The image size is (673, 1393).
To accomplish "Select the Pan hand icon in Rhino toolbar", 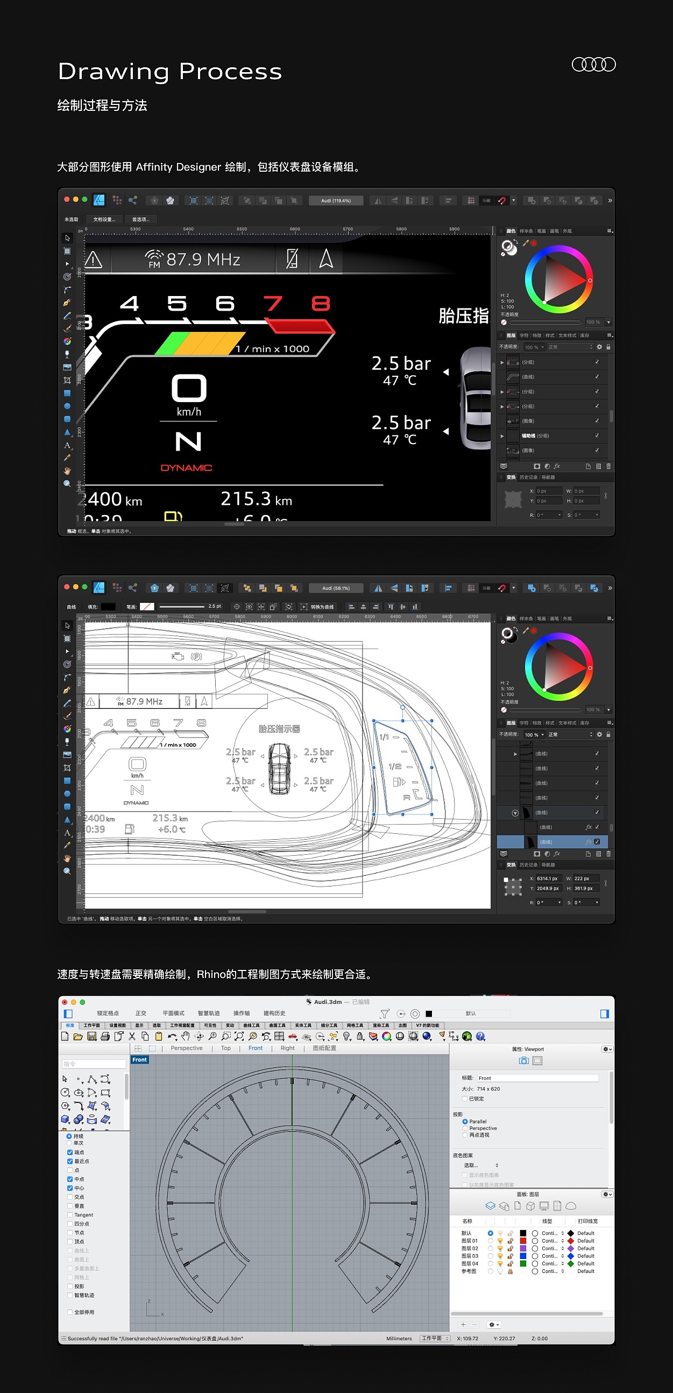I will [186, 1036].
